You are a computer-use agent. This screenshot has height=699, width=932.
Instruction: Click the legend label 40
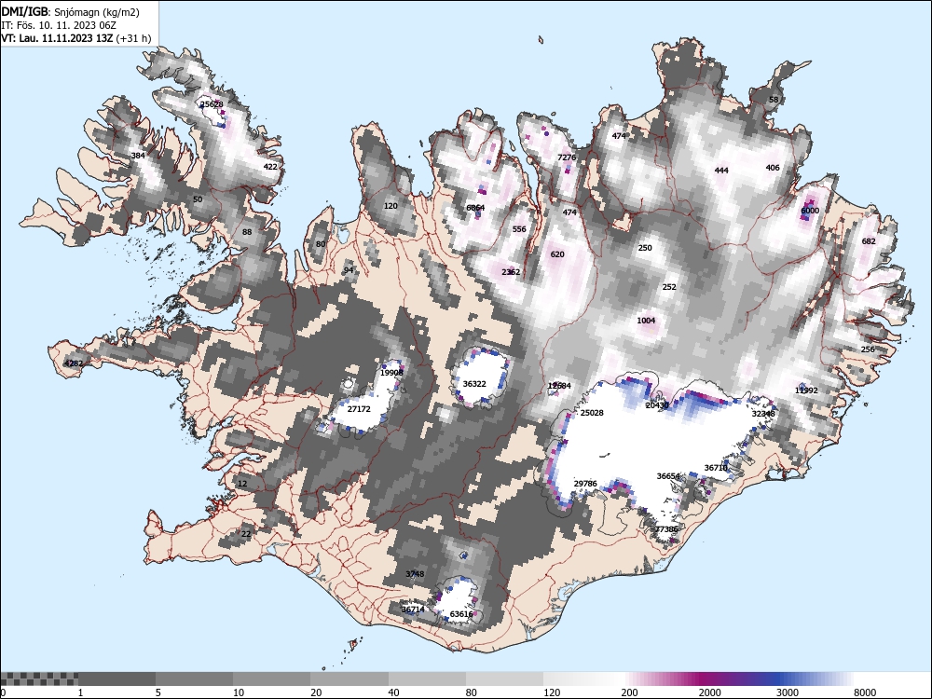click(x=394, y=692)
